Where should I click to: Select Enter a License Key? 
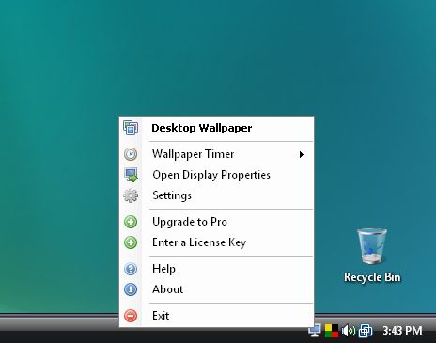216,242
